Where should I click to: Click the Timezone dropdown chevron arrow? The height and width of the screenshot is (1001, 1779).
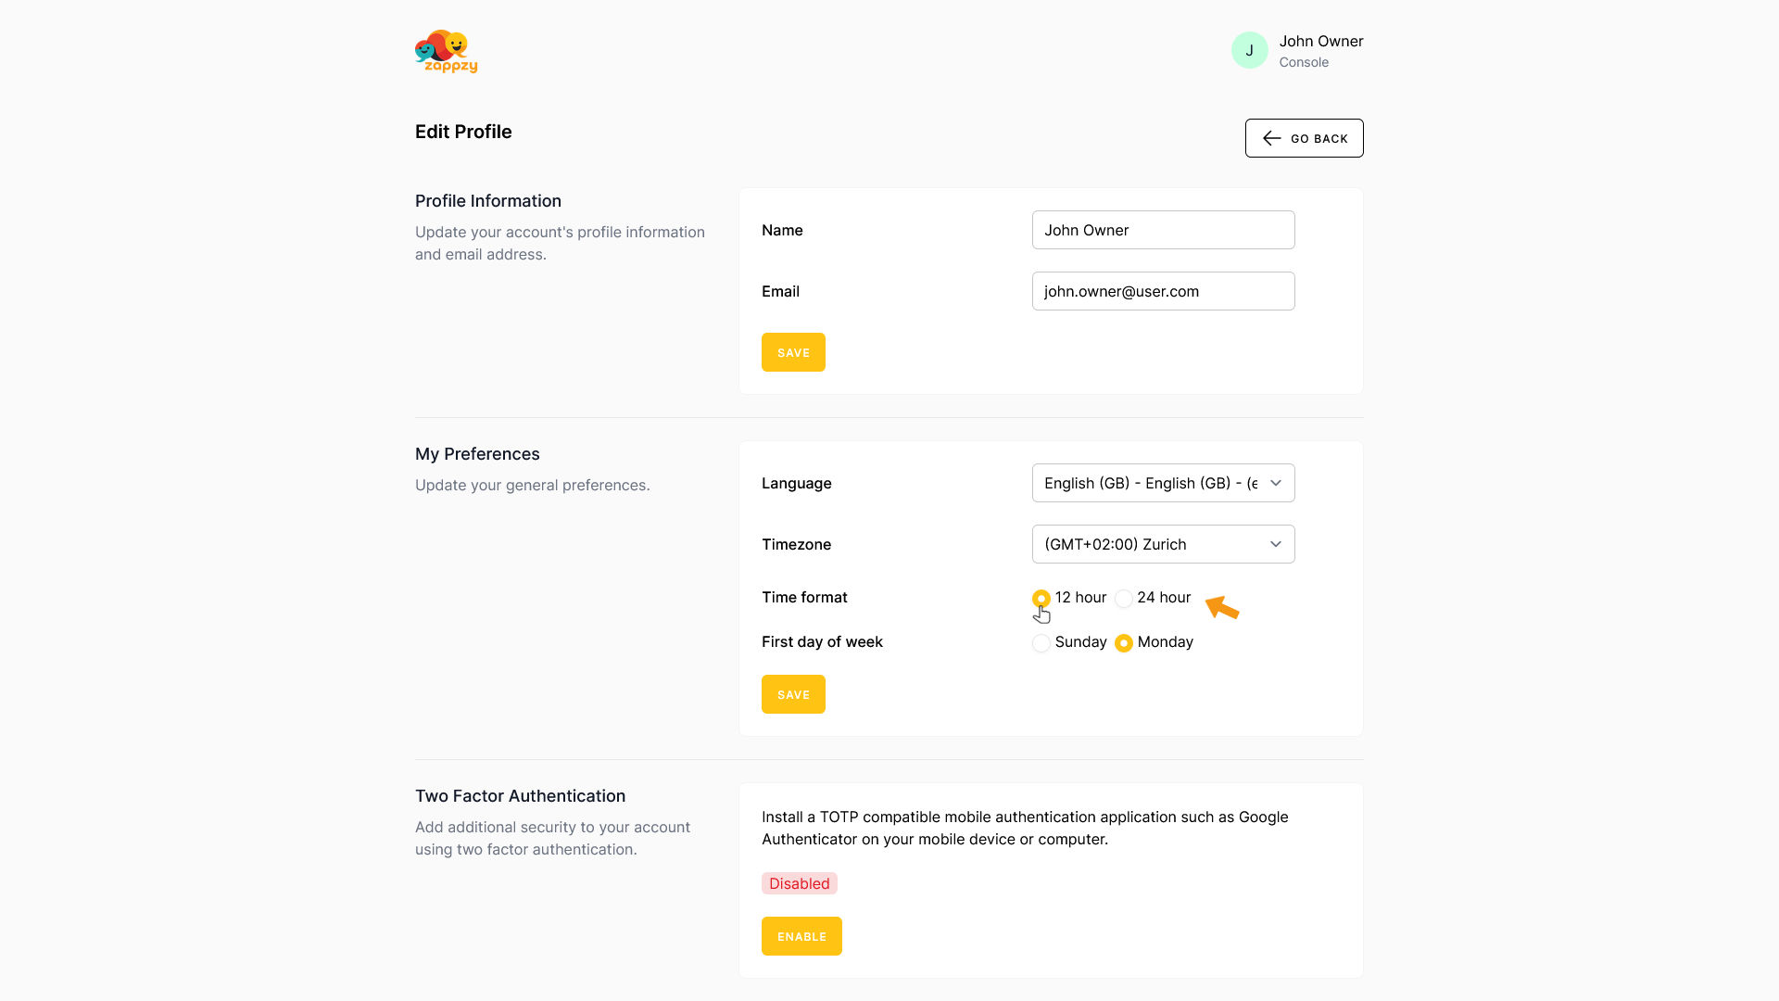pyautogui.click(x=1276, y=544)
